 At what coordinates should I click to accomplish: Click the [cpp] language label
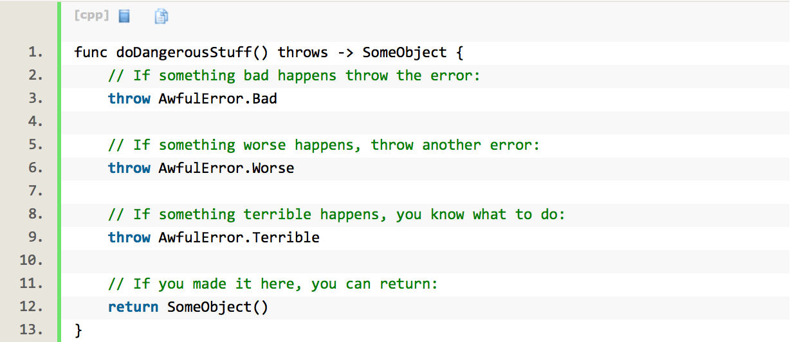click(92, 15)
